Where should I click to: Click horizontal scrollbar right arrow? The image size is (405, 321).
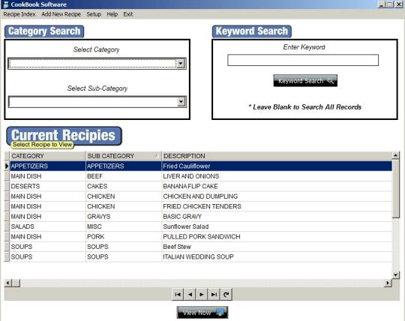(x=388, y=283)
